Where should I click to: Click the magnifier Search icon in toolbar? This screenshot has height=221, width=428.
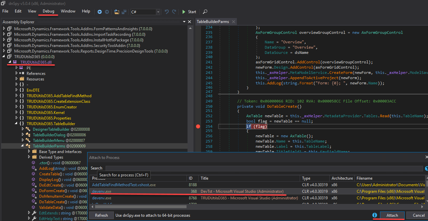coord(205,12)
